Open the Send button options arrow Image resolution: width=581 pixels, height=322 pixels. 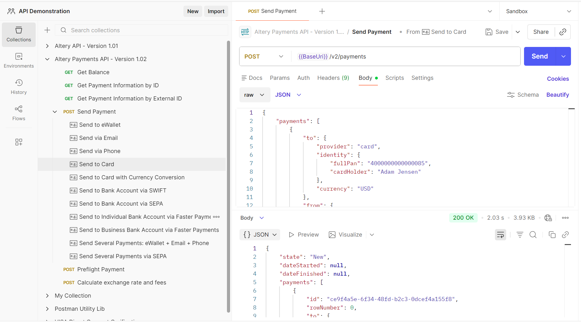click(x=563, y=56)
